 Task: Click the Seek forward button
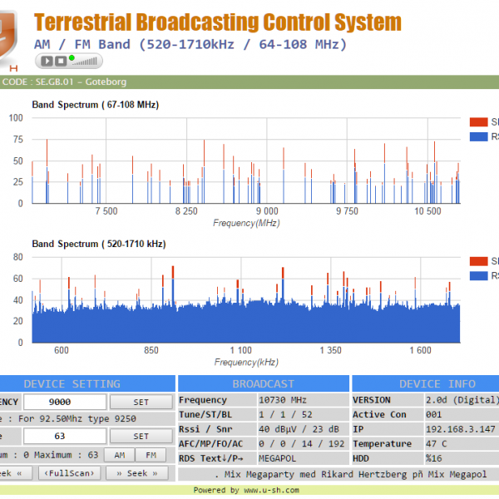[x=137, y=473]
